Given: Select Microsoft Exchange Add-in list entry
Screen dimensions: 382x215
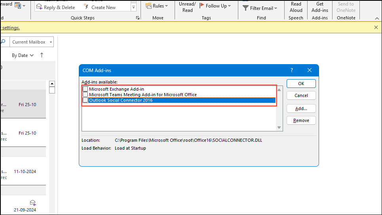Looking at the screenshot, I should (116, 89).
